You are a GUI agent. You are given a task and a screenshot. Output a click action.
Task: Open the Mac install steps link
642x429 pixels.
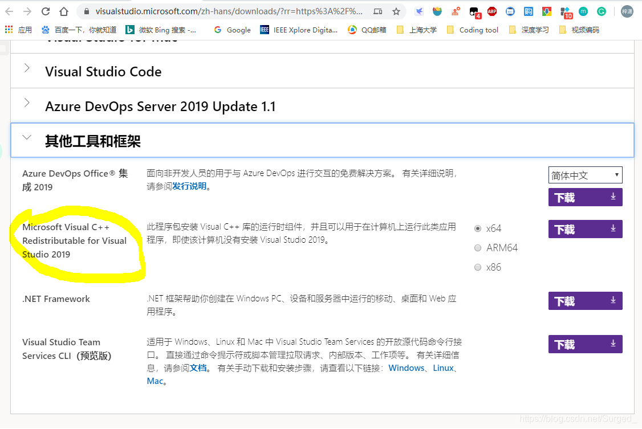click(155, 381)
